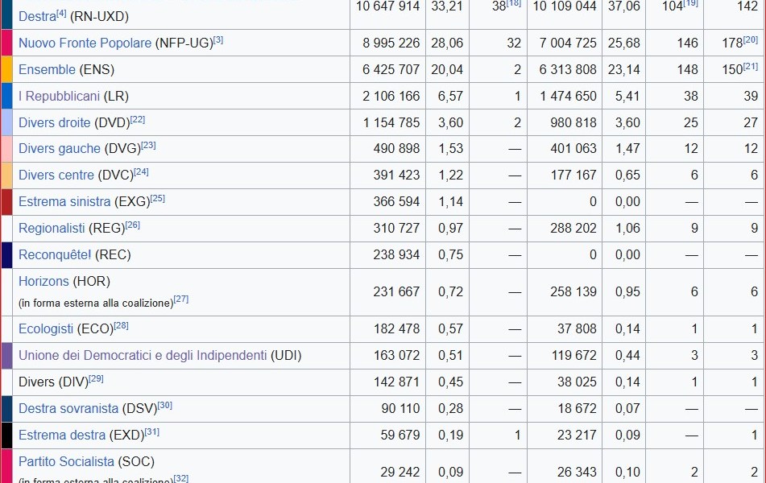
Task: Click the Ensemble party link
Action: (47, 70)
